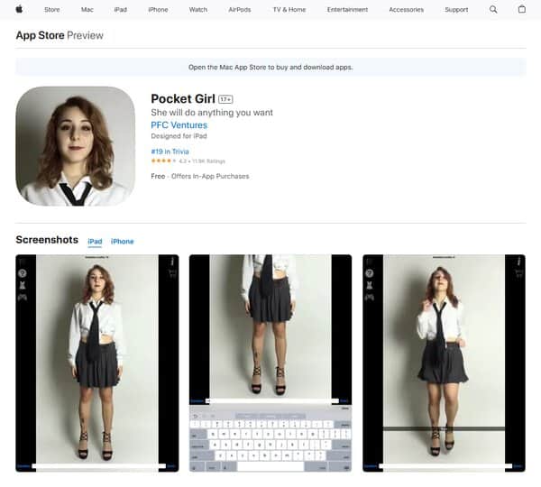Open the iPhone nav menu item

click(x=158, y=10)
